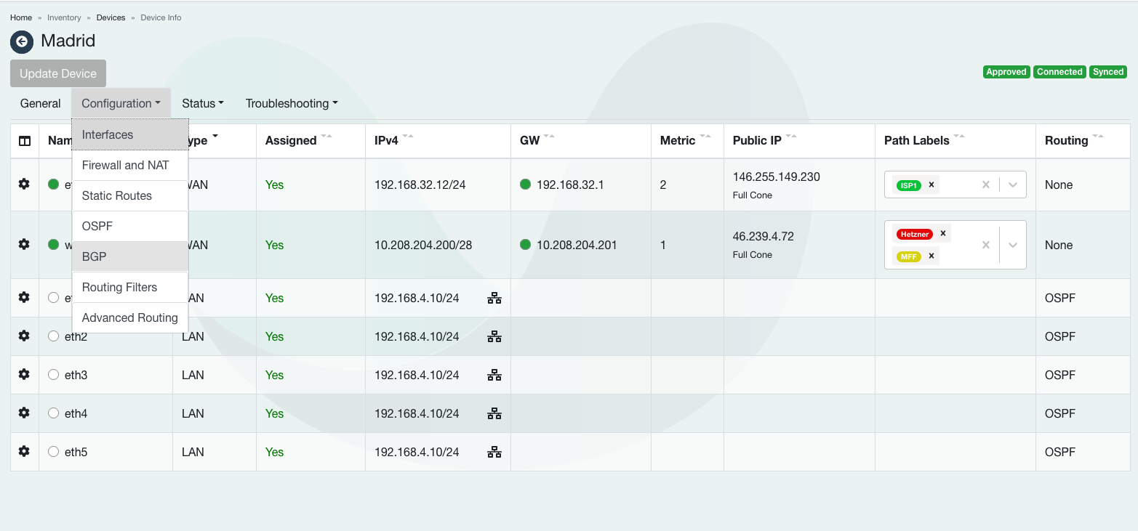The height and width of the screenshot is (531, 1138).
Task: Select the eth4 interface radio button
Action: point(53,413)
